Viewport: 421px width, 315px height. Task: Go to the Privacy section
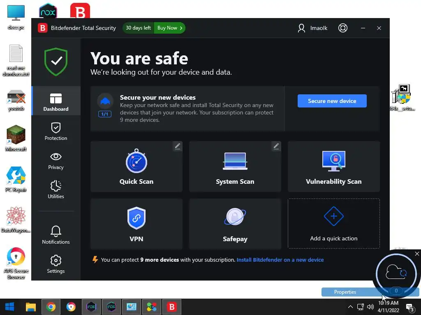[56, 161]
